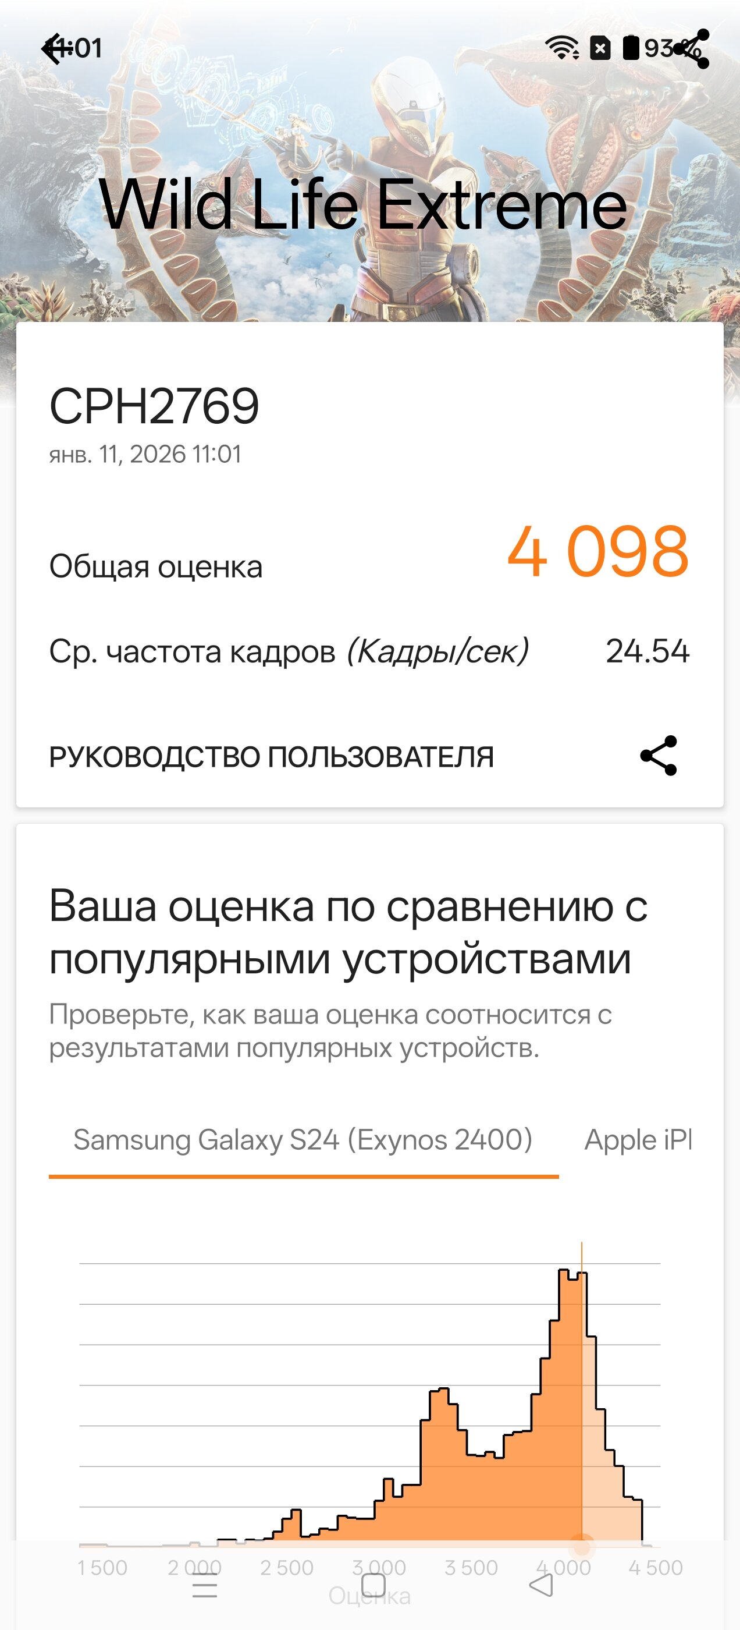
Task: Select the Samsung Galaxy S24 (Exynos 2400) tab
Action: click(x=303, y=1140)
